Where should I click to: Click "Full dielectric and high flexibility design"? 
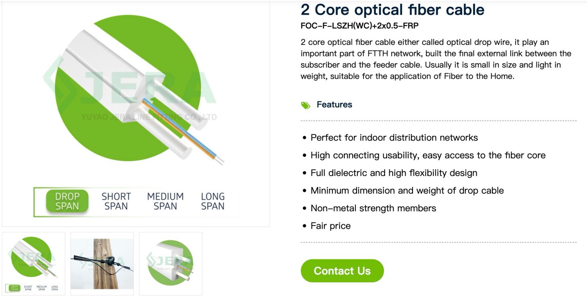394,173
